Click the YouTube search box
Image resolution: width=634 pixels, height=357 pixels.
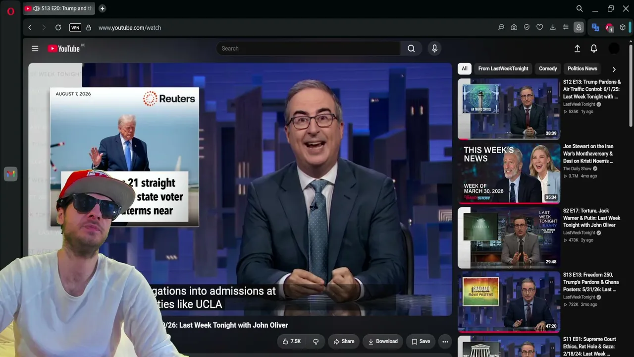click(x=308, y=49)
